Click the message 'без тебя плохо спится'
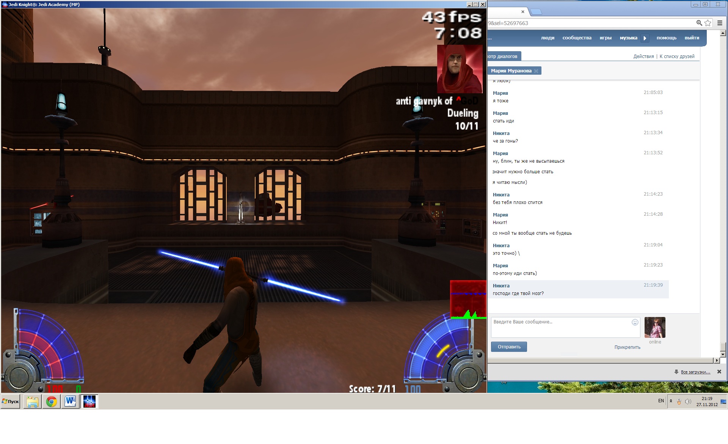The height and width of the screenshot is (444, 728). (517, 202)
